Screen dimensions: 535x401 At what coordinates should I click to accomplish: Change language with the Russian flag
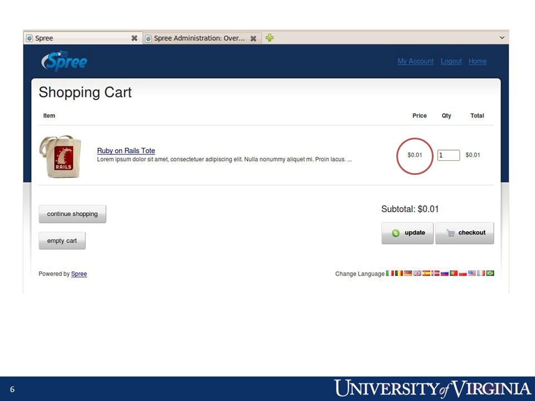click(x=445, y=273)
